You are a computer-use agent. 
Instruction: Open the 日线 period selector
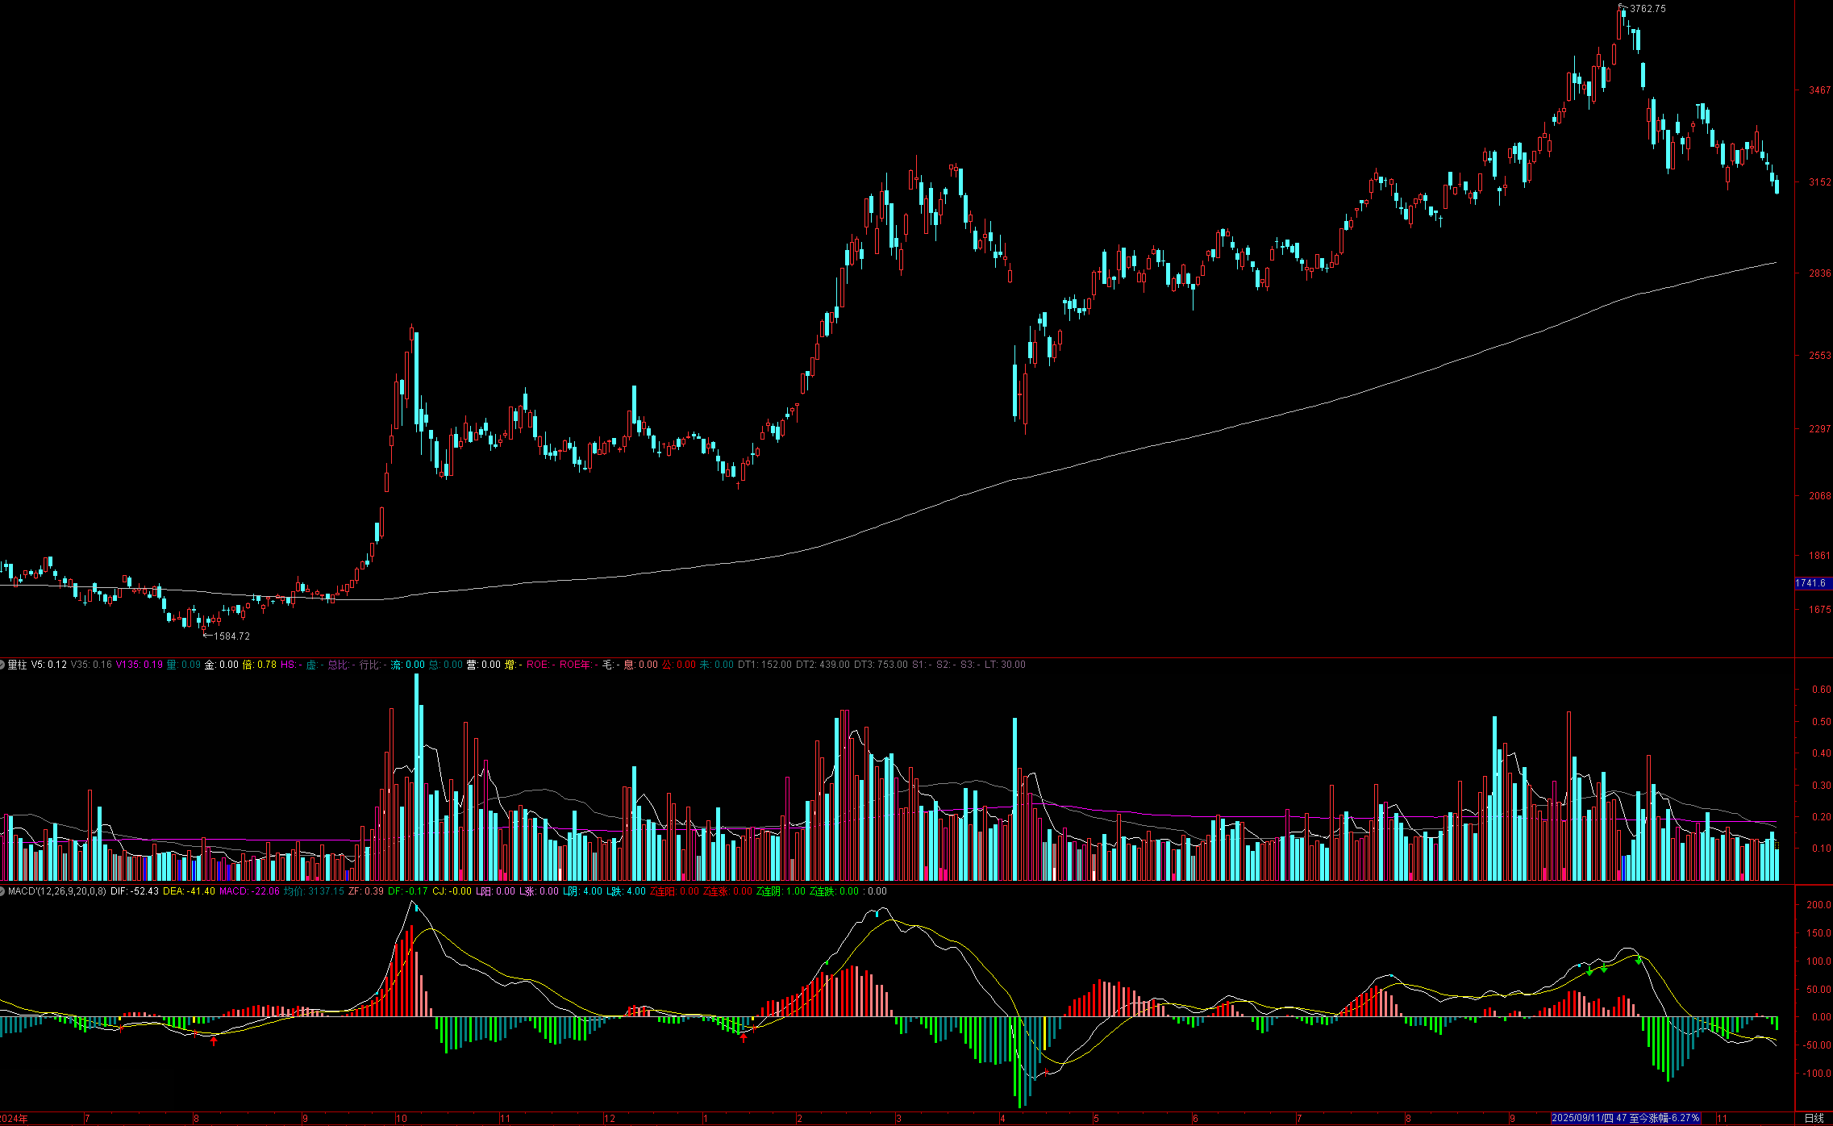pyautogui.click(x=1814, y=1118)
